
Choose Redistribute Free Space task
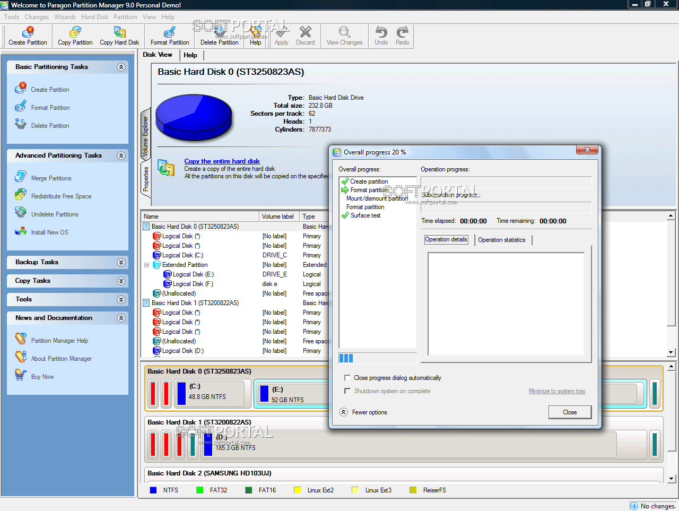click(61, 196)
